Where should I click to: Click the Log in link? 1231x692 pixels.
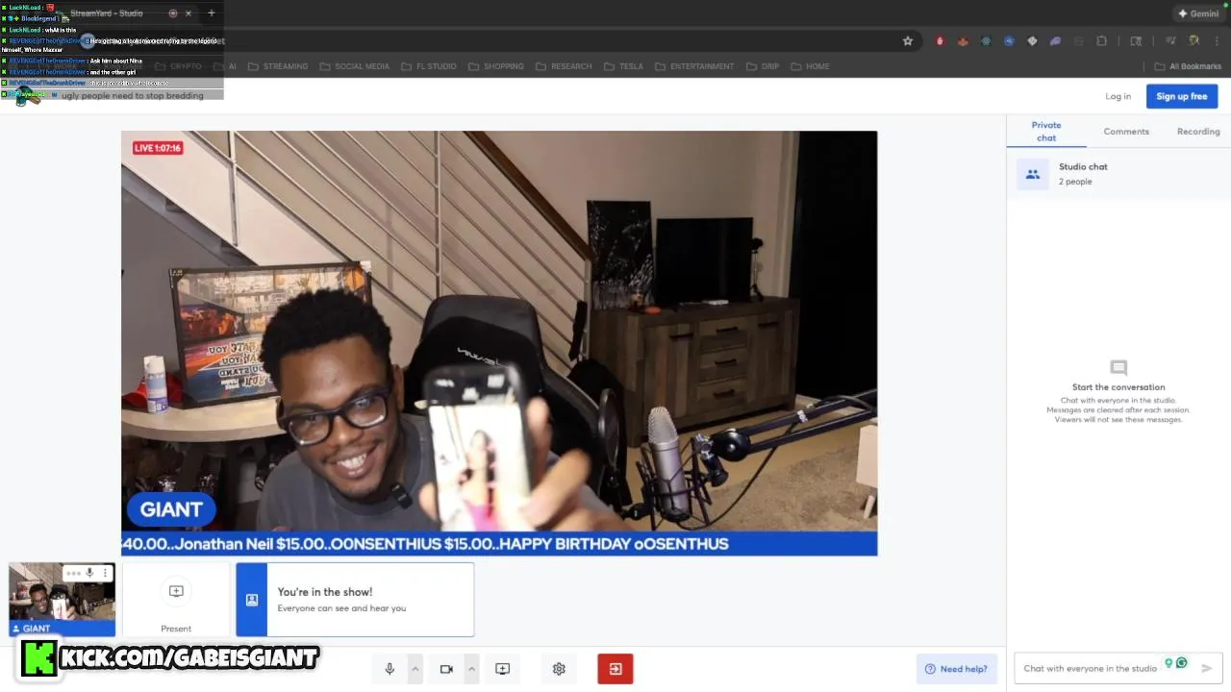tap(1118, 96)
